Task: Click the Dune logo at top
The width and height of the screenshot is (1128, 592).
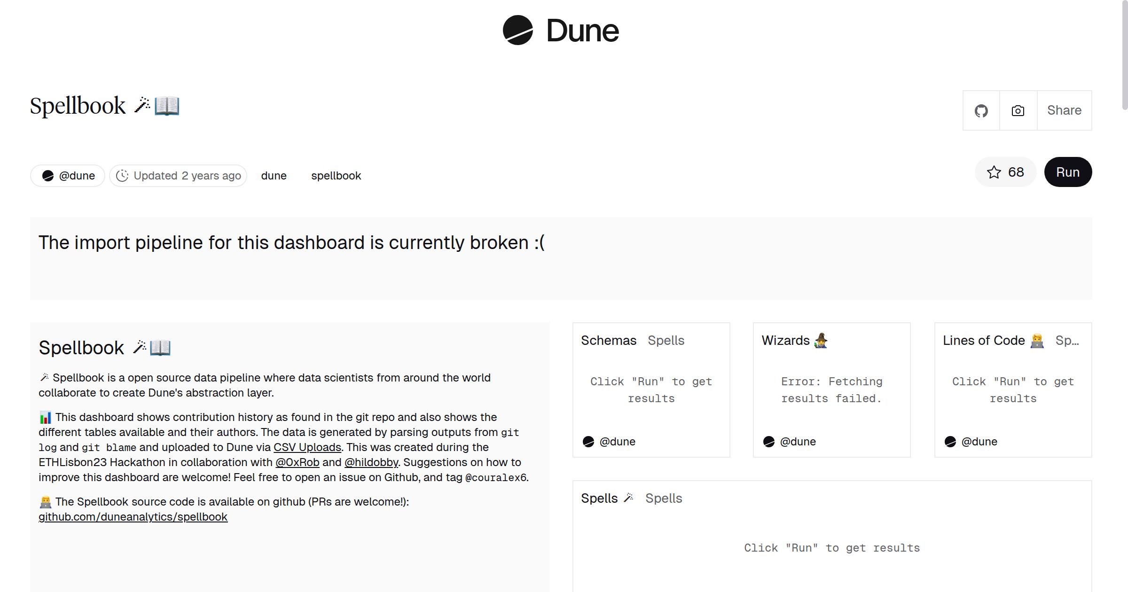Action: click(561, 31)
